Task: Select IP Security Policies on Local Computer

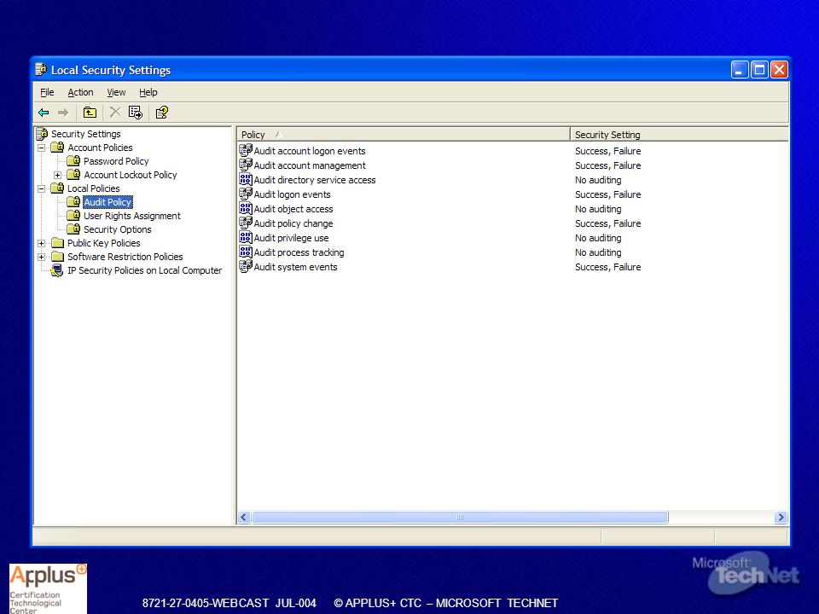Action: point(145,270)
